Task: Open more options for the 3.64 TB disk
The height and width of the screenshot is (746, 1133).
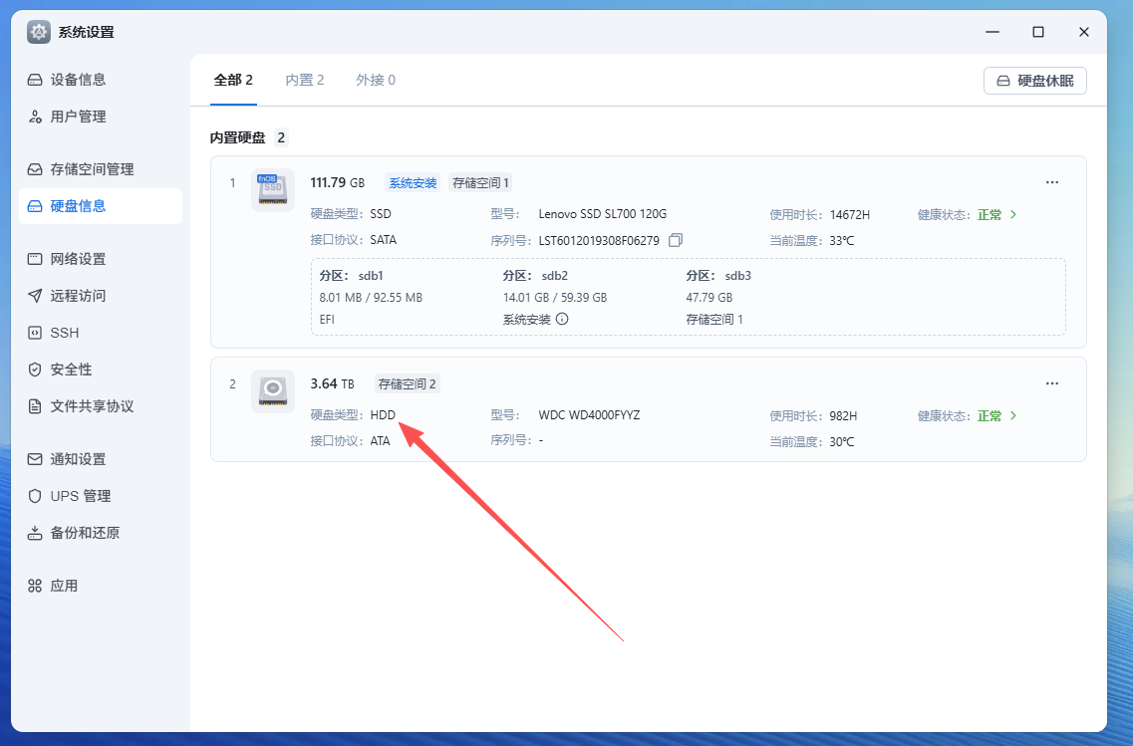Action: pyautogui.click(x=1052, y=383)
